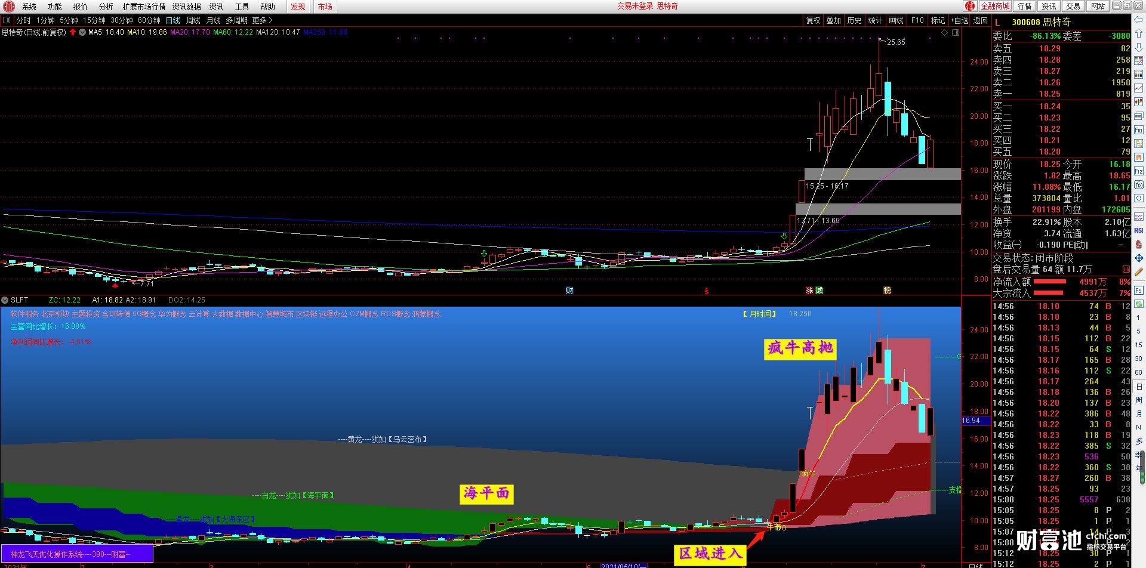This screenshot has width=1146, height=568.
Task: Switch to 30-minute period in sidebar
Action: [x=1139, y=359]
